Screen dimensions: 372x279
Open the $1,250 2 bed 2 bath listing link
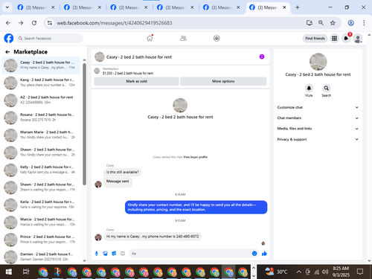click(x=128, y=73)
